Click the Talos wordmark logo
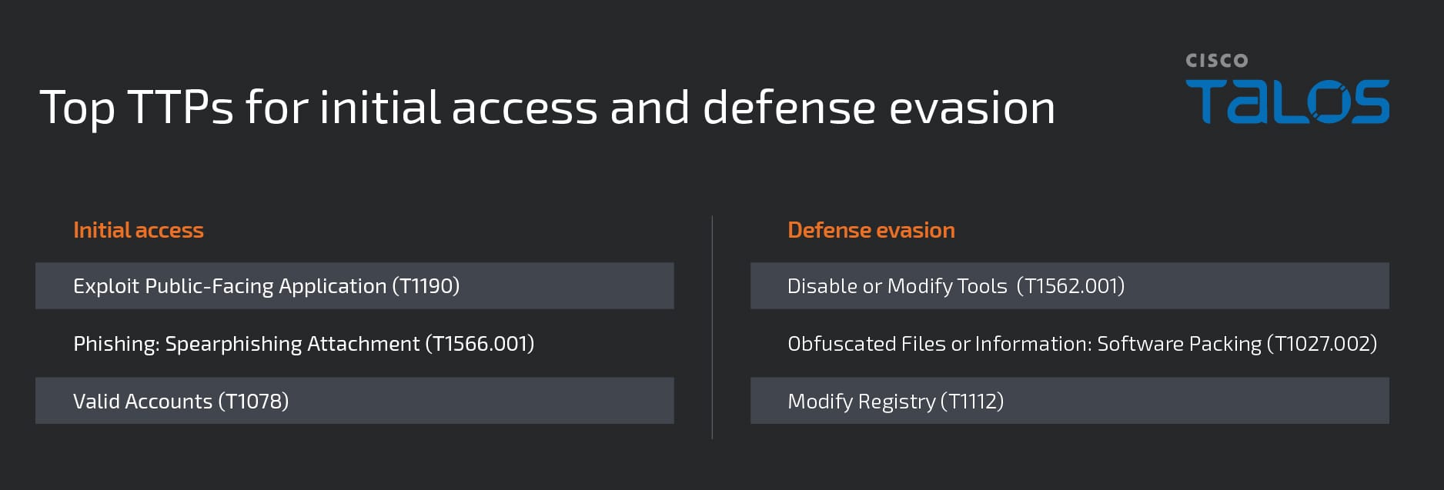The height and width of the screenshot is (490, 1444). point(1287,101)
